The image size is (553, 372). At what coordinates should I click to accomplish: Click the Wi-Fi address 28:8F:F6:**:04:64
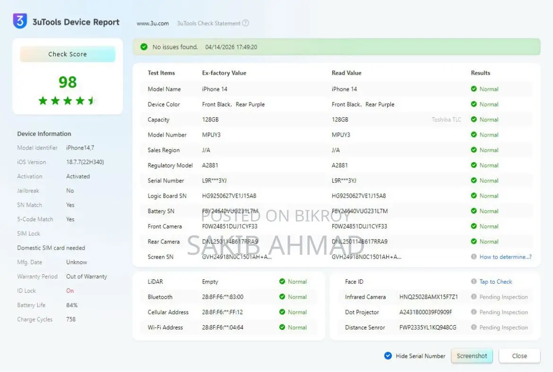click(223, 327)
